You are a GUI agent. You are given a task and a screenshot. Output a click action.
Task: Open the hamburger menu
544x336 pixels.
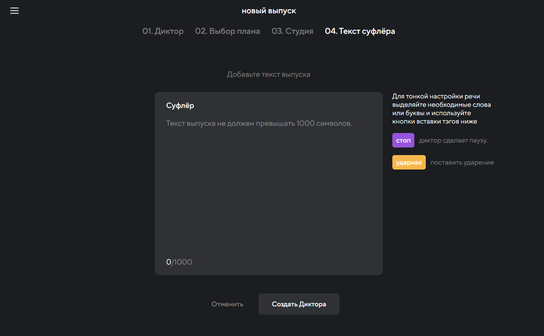14,11
